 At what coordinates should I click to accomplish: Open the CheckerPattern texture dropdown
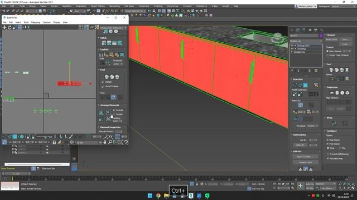(x=113, y=28)
